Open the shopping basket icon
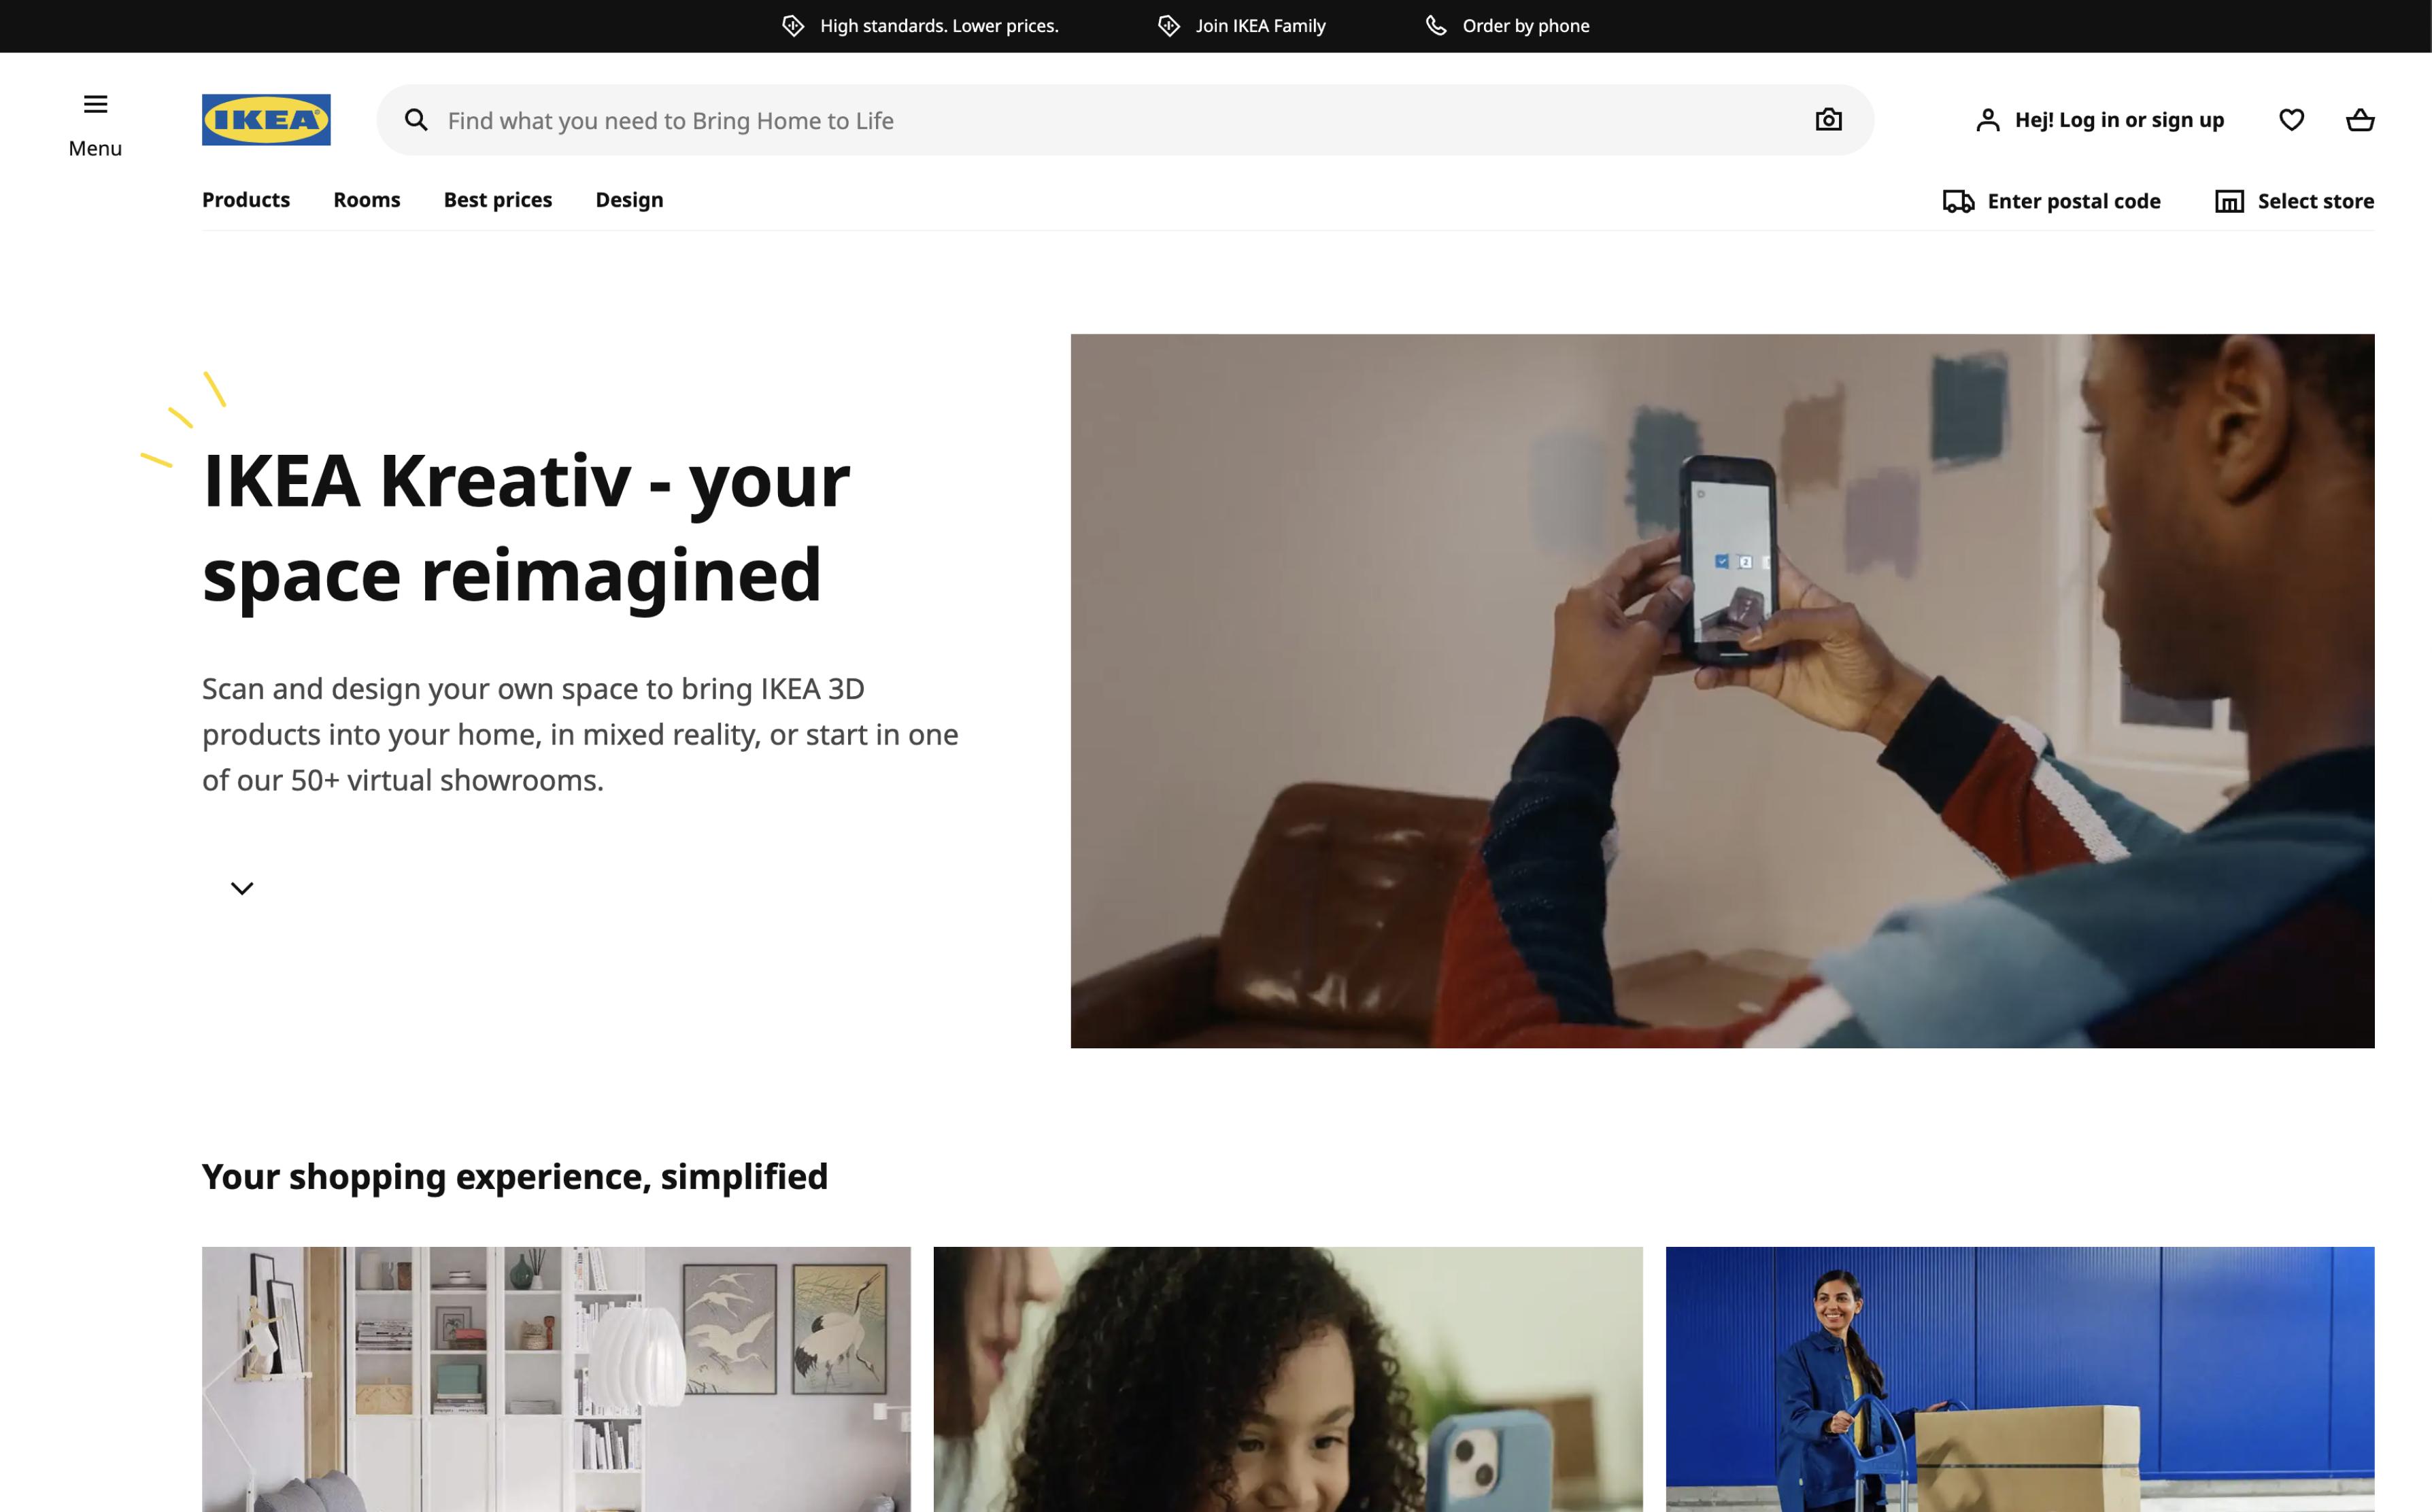 pos(2360,120)
